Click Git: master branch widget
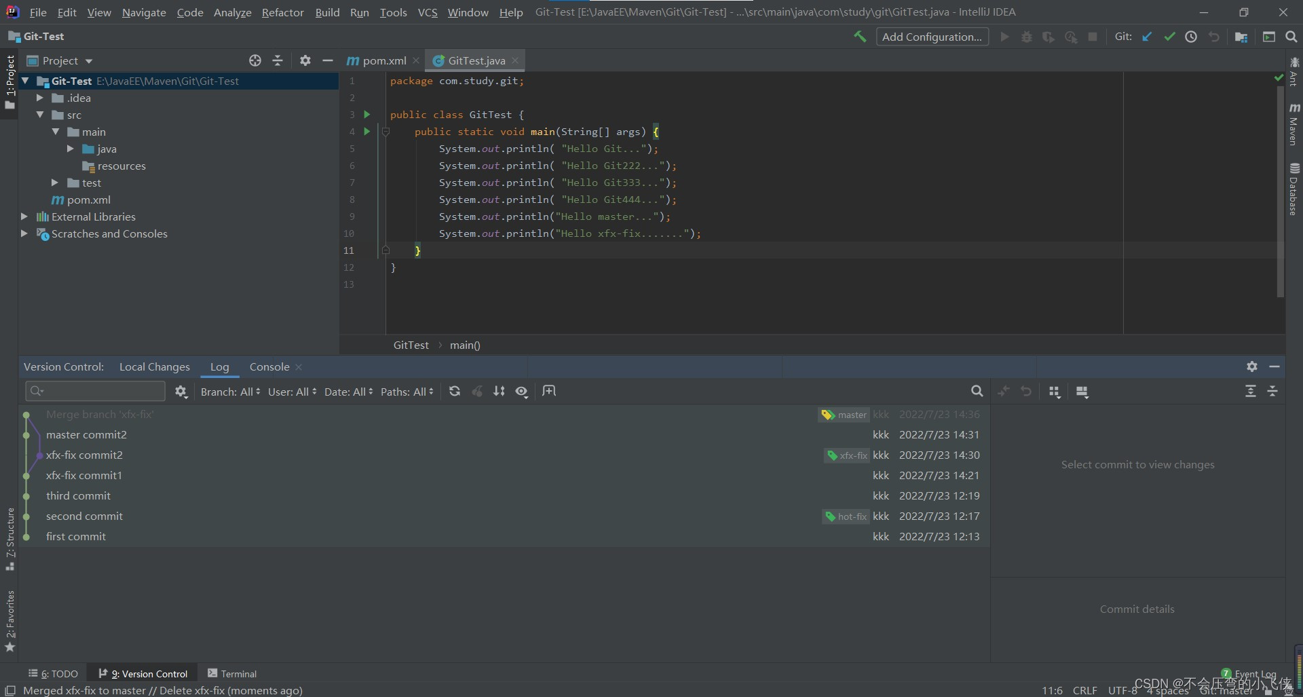The height and width of the screenshot is (697, 1303). click(x=1226, y=691)
